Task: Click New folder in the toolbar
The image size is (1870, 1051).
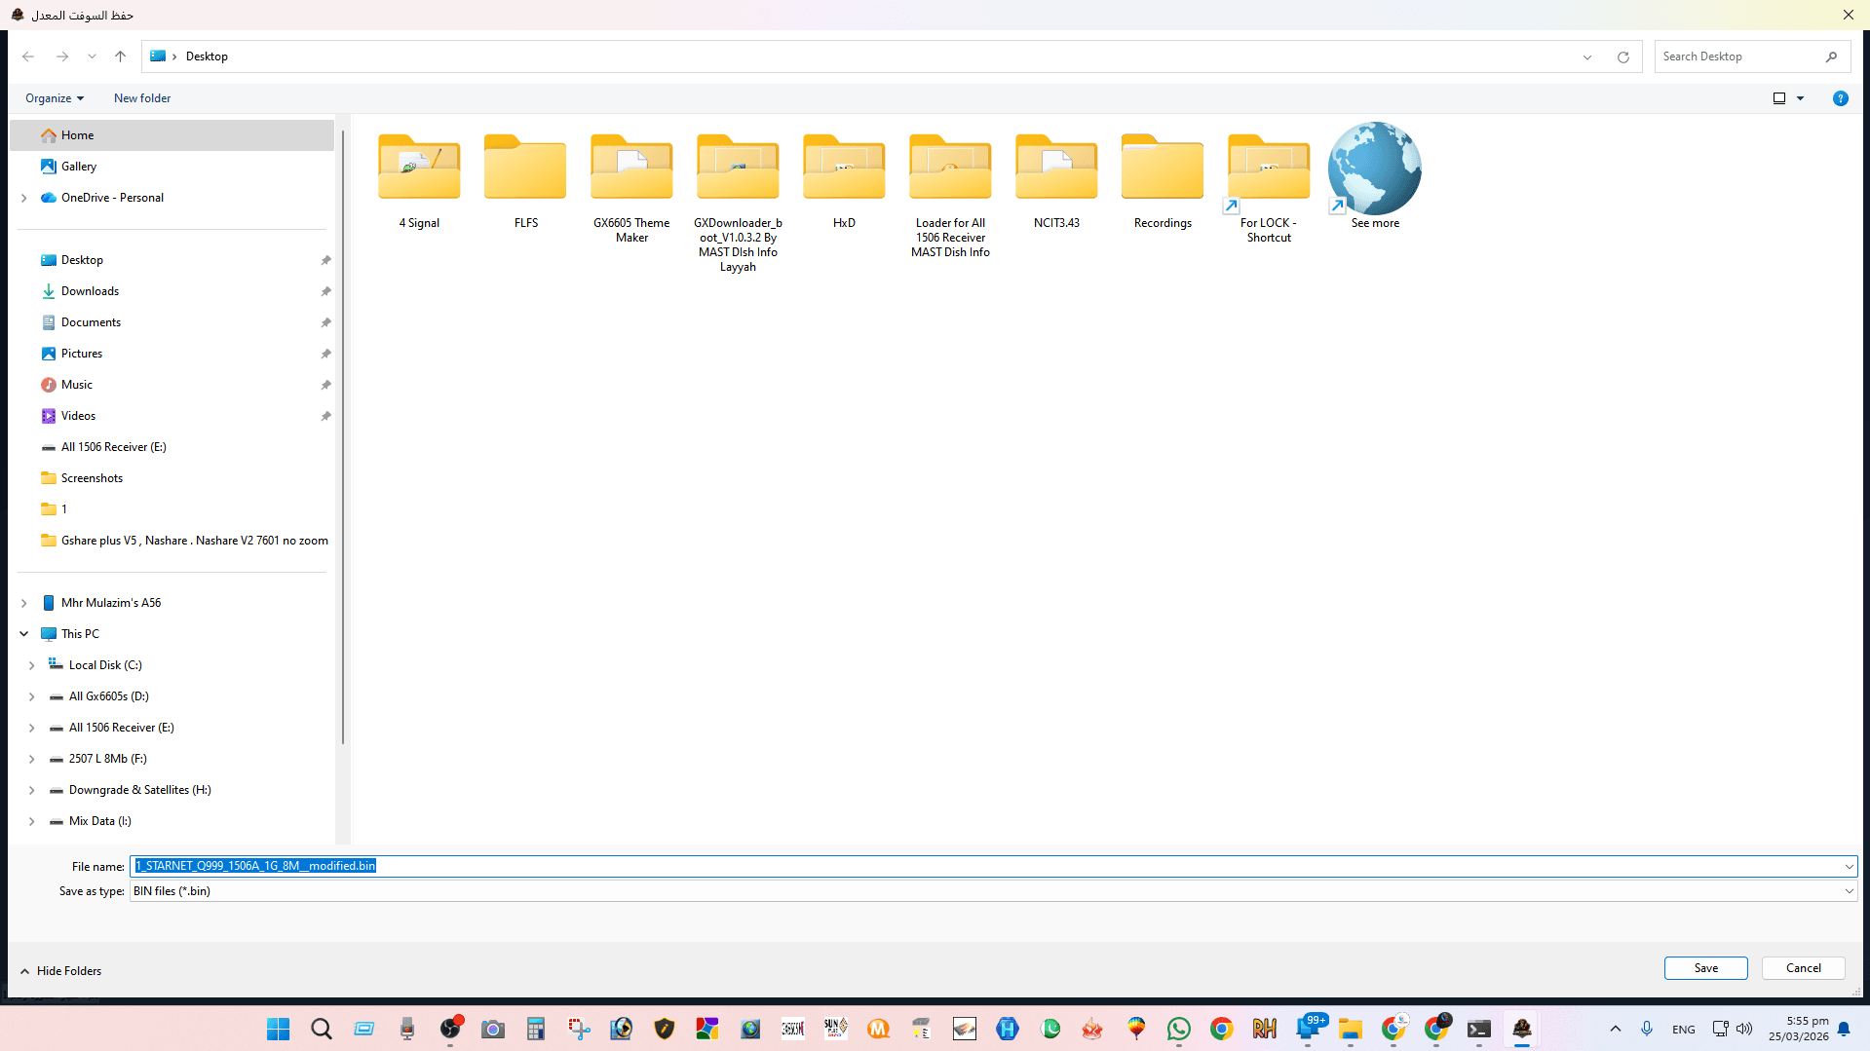Action: click(142, 98)
